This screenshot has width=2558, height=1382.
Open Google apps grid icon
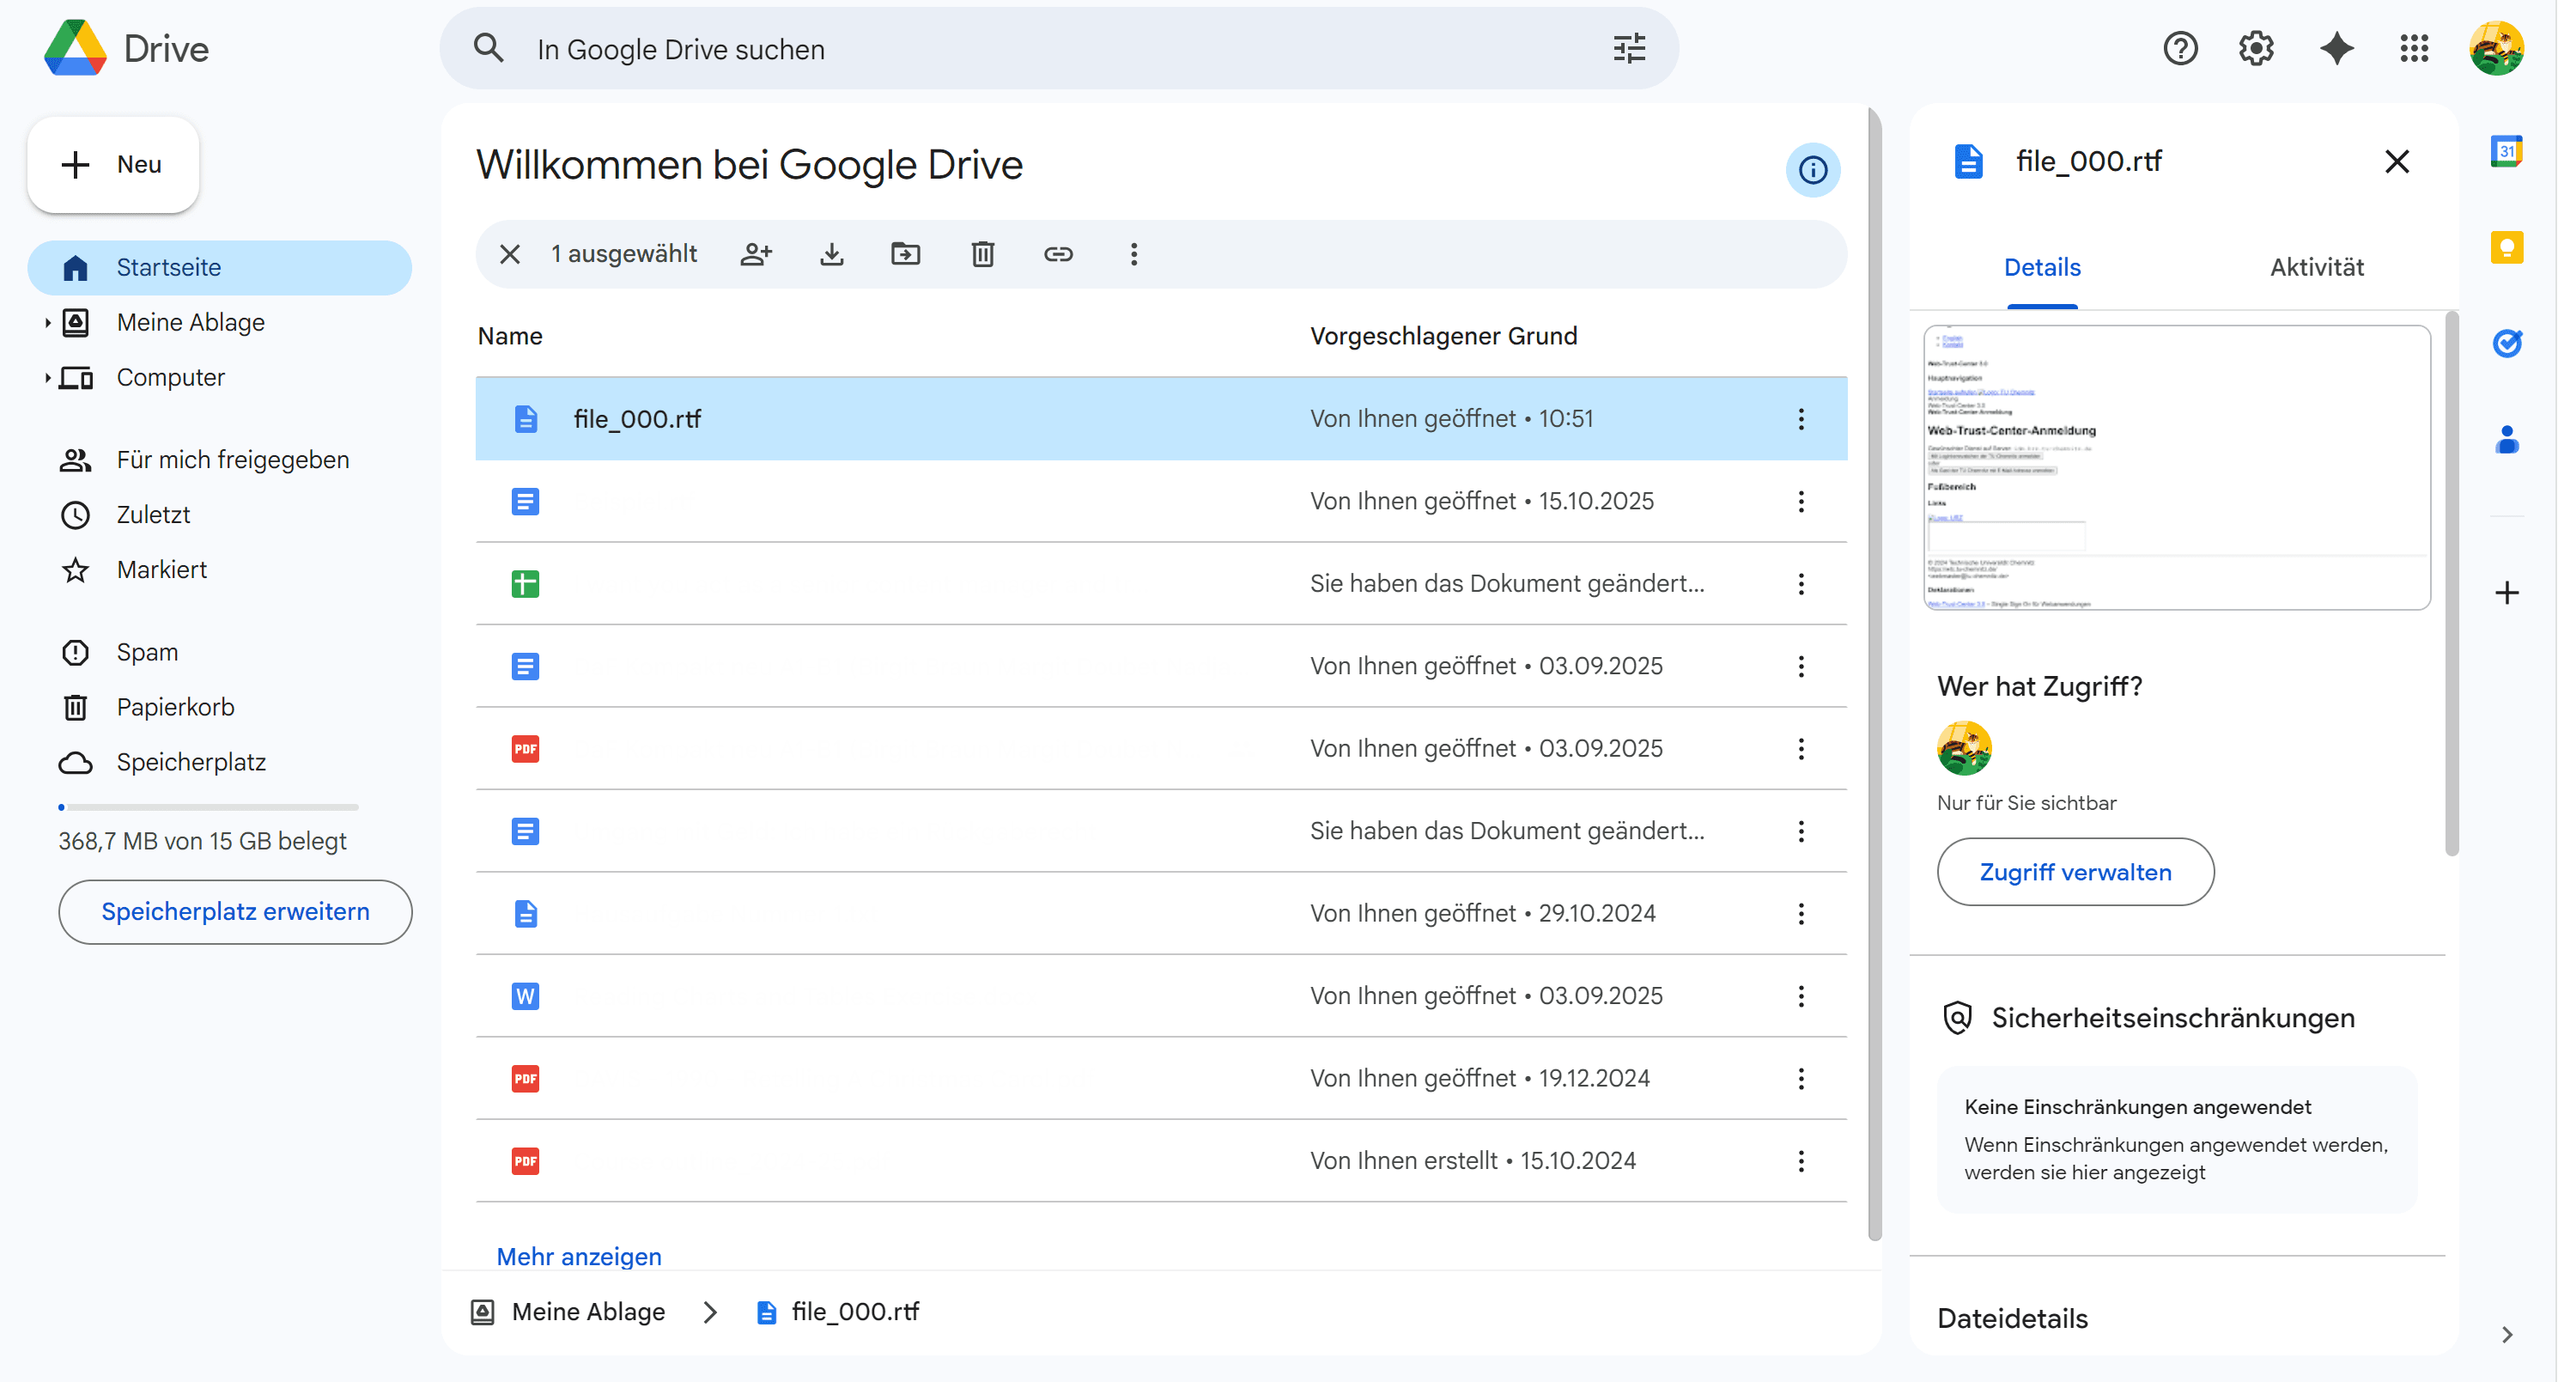coord(2414,49)
